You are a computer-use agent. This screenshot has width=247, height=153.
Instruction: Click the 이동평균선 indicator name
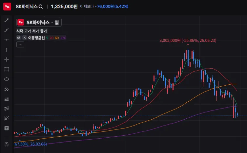coord(36,38)
